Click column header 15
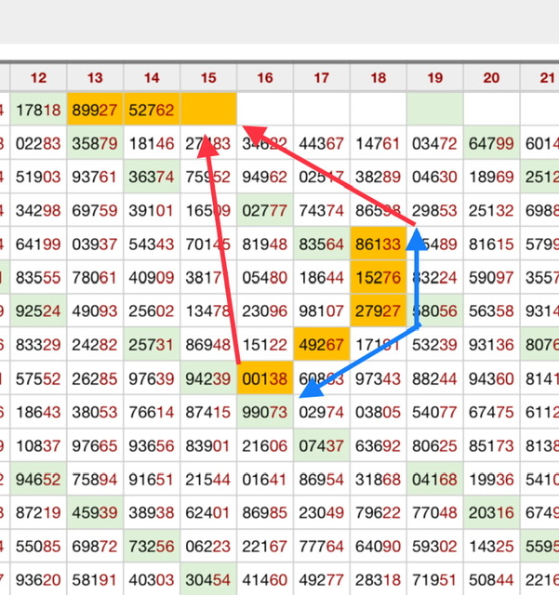 point(208,78)
